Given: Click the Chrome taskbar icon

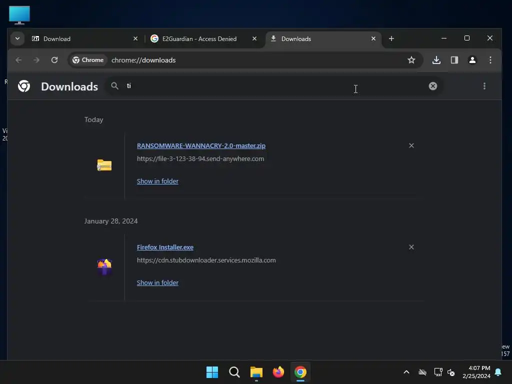Looking at the screenshot, I should (300, 372).
